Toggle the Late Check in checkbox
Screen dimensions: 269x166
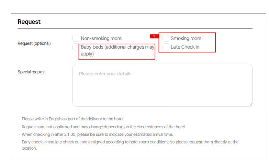[x=166, y=47]
